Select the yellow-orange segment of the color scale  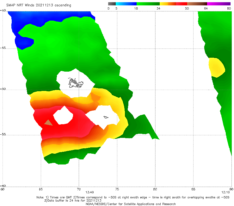(x=168, y=4)
